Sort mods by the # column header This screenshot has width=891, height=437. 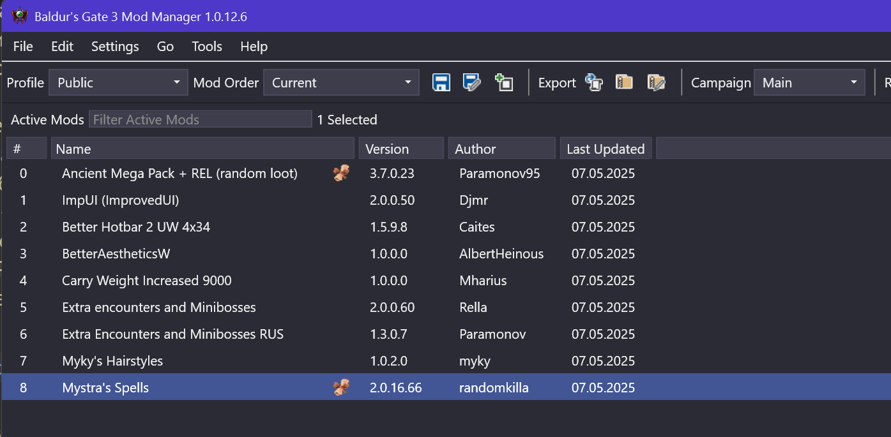point(26,149)
